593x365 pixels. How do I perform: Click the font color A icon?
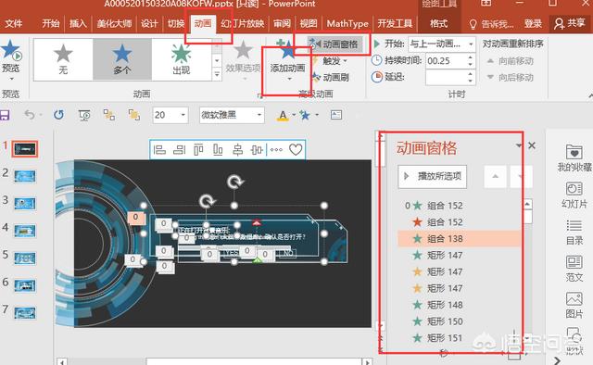(x=283, y=115)
